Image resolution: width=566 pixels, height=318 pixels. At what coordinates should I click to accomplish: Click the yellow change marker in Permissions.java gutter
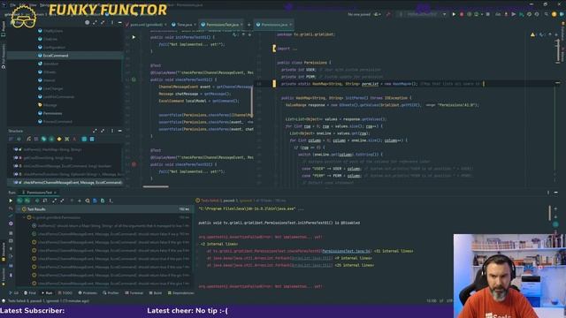[274, 84]
